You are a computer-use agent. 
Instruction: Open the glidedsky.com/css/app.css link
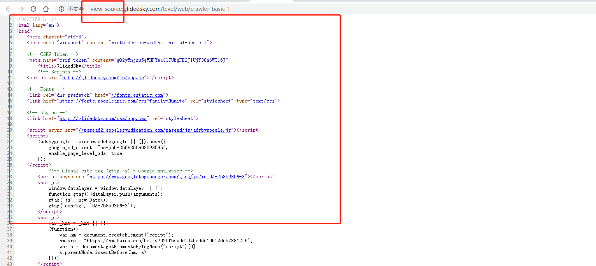(103, 118)
